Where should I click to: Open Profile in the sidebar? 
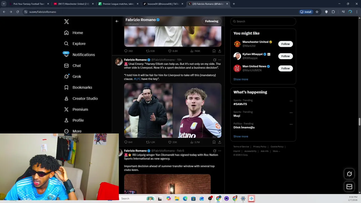(x=74, y=120)
